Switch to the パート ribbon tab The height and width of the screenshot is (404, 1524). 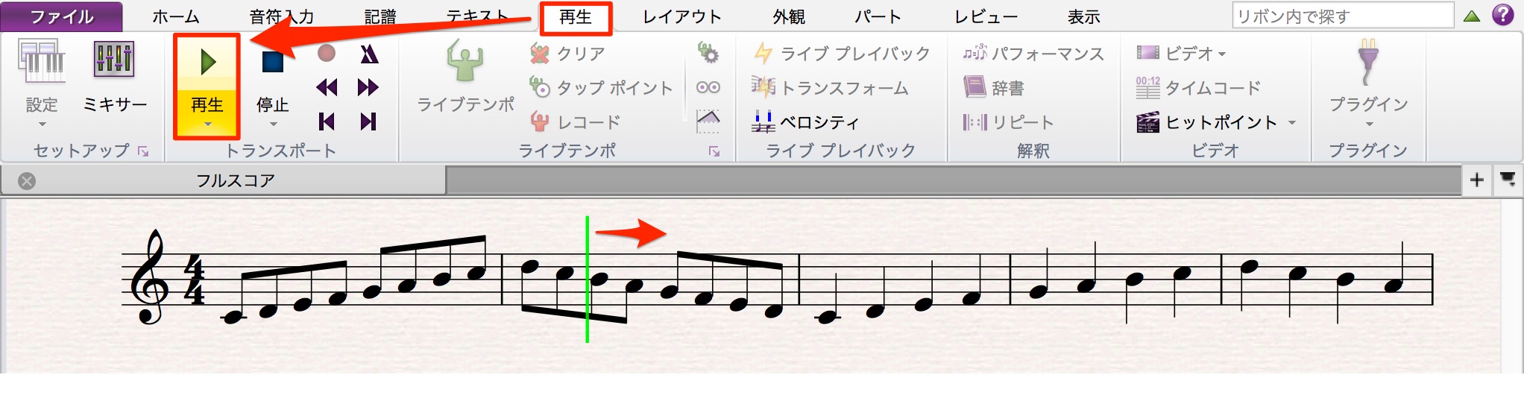point(878,16)
